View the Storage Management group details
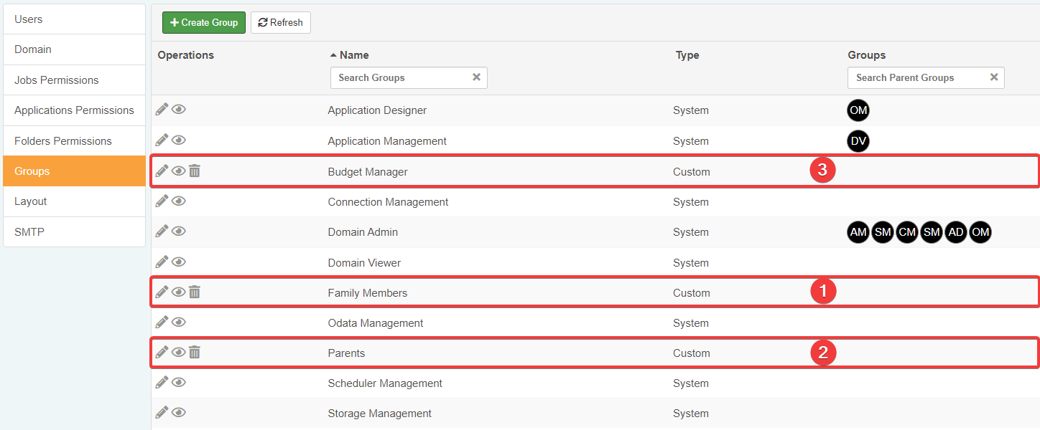Image resolution: width=1040 pixels, height=430 pixels. coord(179,412)
